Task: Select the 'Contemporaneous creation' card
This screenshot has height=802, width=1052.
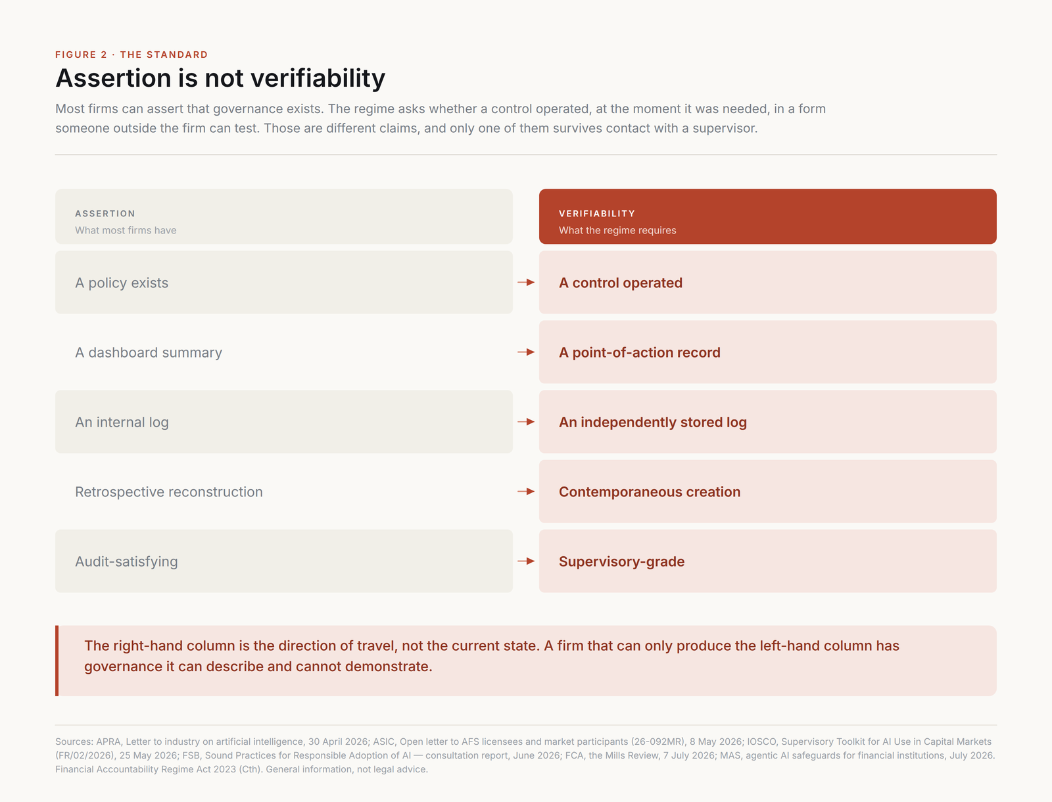Action: [x=768, y=492]
